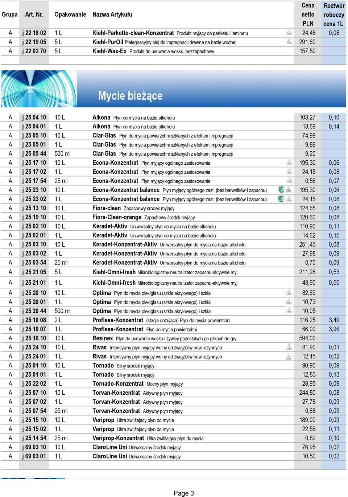Click the price "103,27" for Alkona 10 L
Screen dimensions: 348x497
[307, 117]
